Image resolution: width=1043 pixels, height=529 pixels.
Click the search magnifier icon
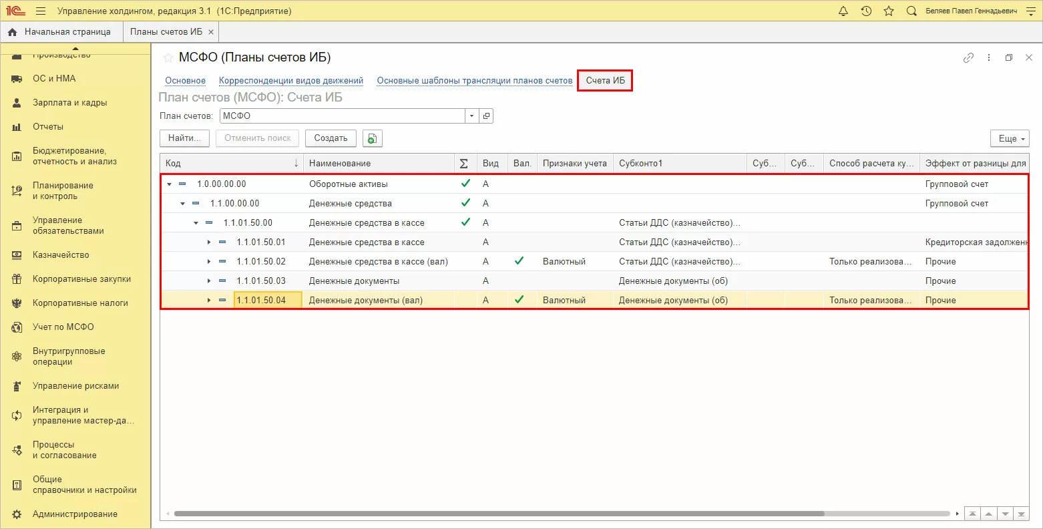(x=911, y=11)
